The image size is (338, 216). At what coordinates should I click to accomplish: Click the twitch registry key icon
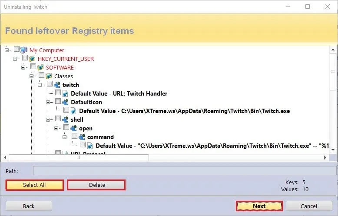click(57, 85)
